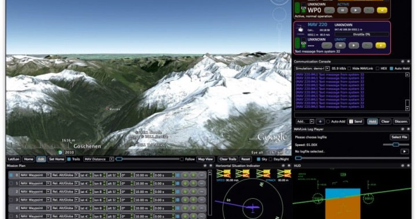Click the Lat/Lon button
Screen dimensions: 417x219
[x=14, y=159]
